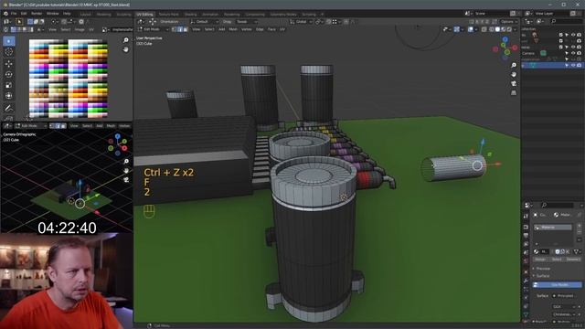
Task: Disable the Camera row in renders
Action: click(579, 53)
